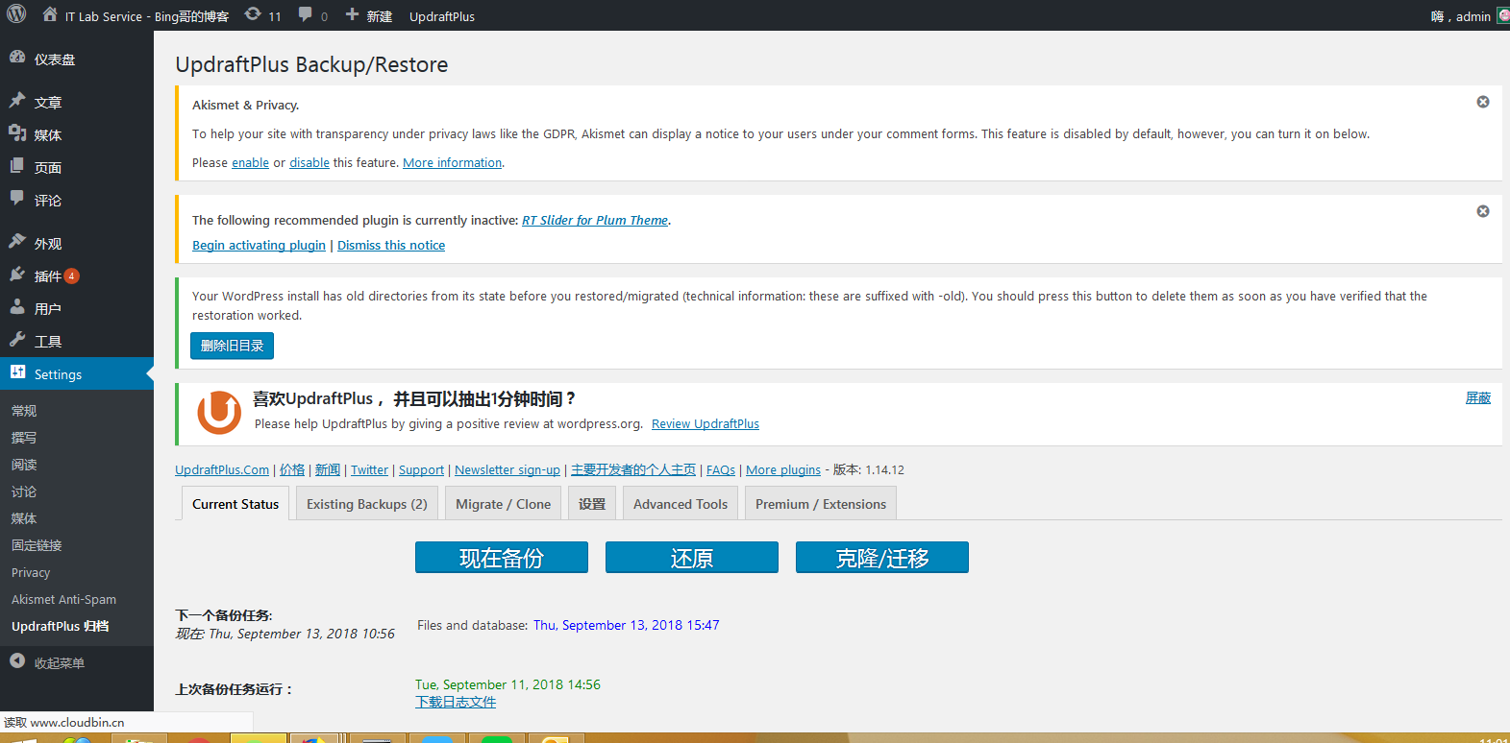The width and height of the screenshot is (1510, 743).
Task: Click the 删除旧目录 button
Action: pyautogui.click(x=232, y=346)
